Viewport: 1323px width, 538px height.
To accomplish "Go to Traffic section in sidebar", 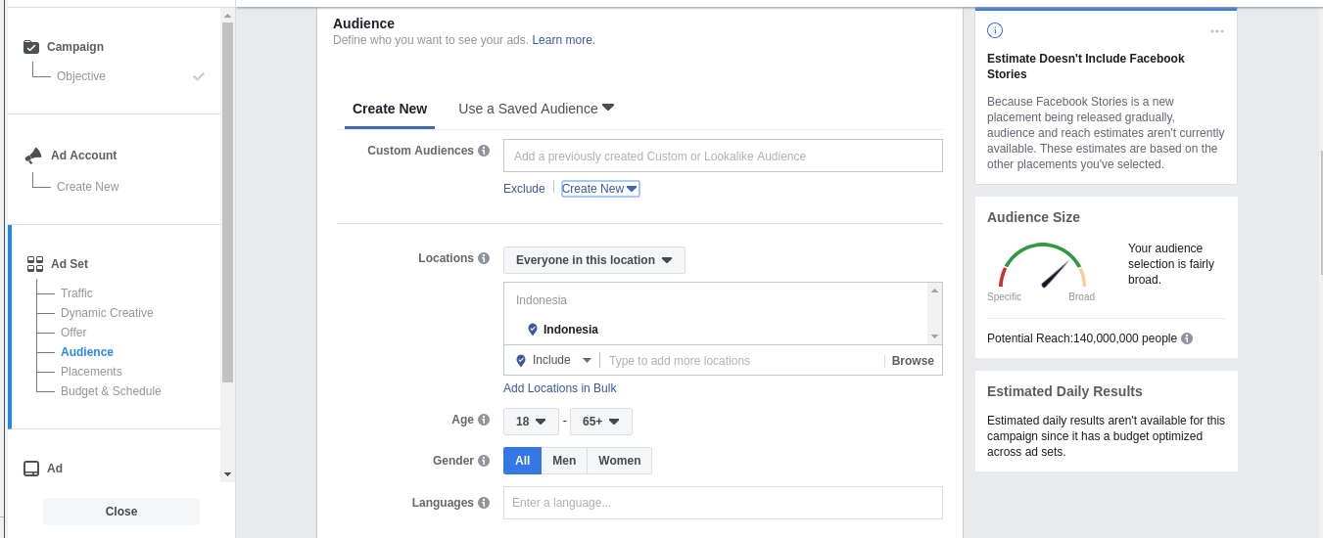I will [x=76, y=293].
